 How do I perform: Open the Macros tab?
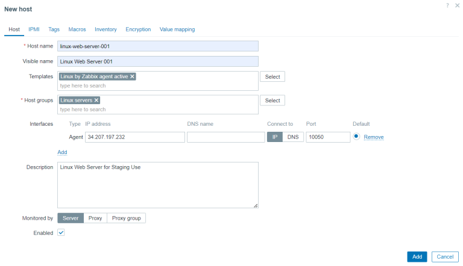[77, 29]
